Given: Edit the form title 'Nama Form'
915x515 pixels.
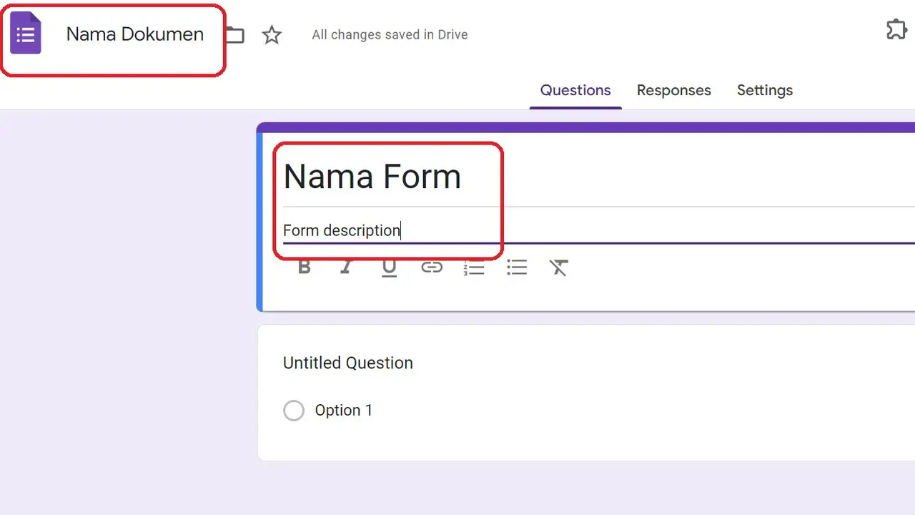Looking at the screenshot, I should click(x=372, y=176).
